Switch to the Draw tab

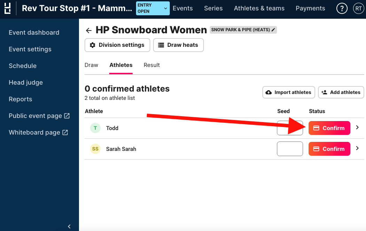click(x=91, y=65)
